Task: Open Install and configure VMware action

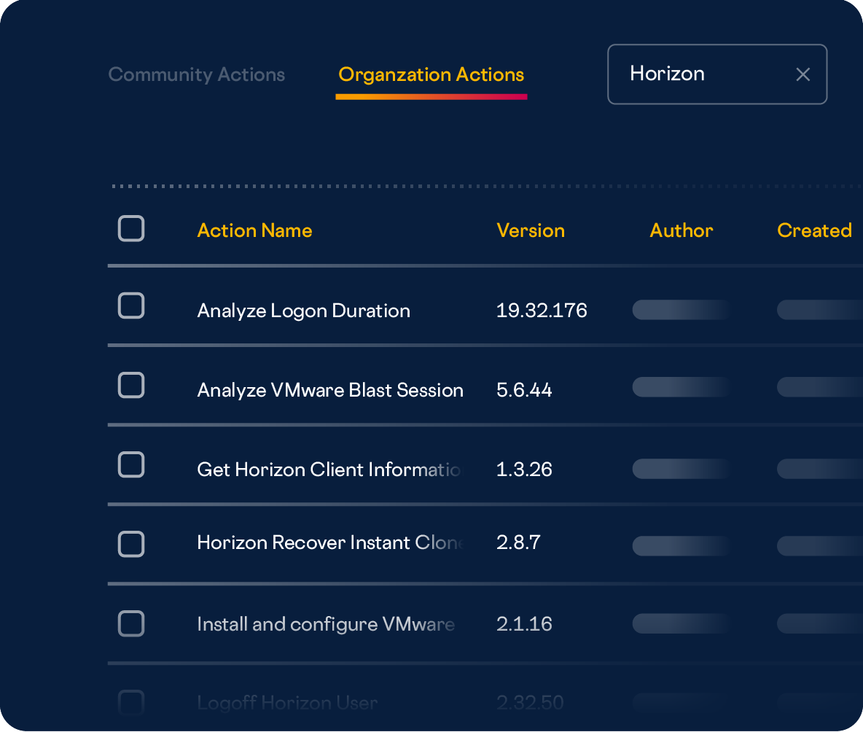Action: tap(325, 624)
